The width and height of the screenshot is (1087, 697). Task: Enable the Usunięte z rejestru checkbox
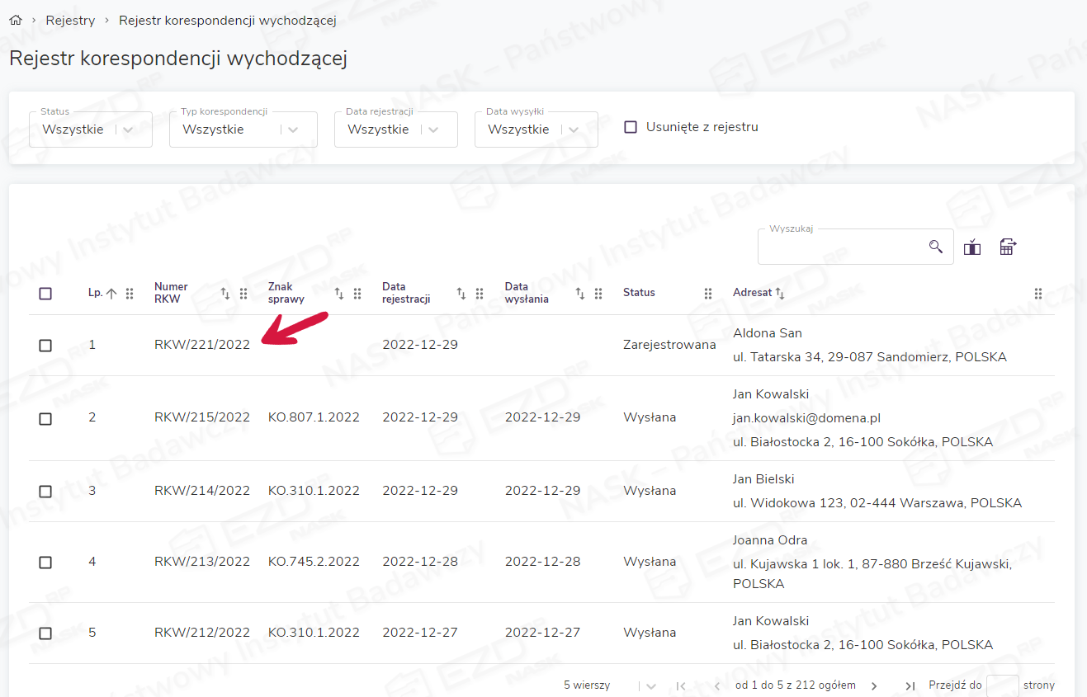point(631,128)
